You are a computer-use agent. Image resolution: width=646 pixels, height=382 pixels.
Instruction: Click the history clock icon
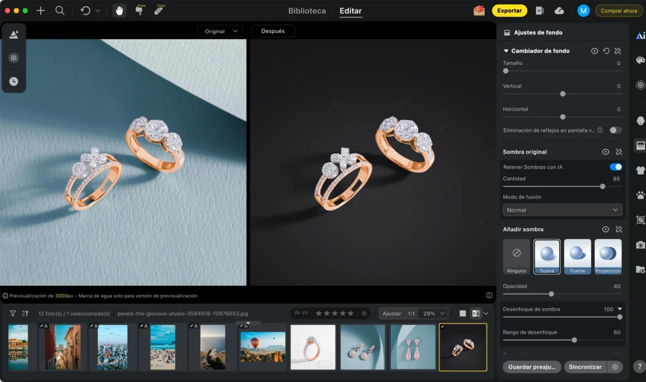pyautogui.click(x=13, y=81)
